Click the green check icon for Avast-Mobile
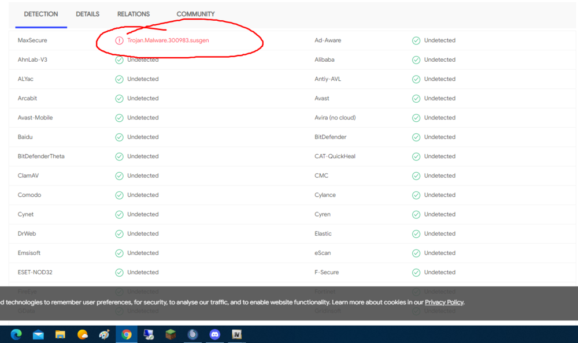 pos(119,118)
